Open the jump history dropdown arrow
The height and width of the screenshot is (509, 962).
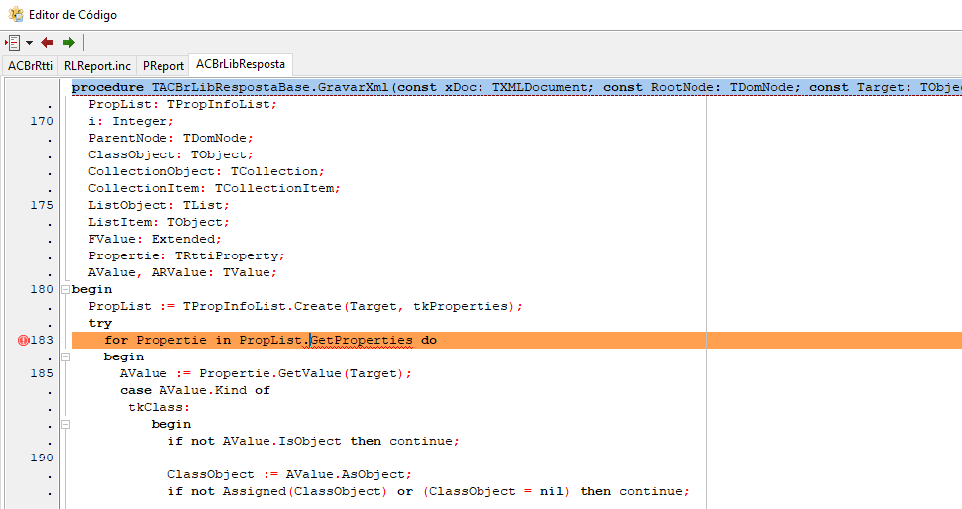[29, 43]
